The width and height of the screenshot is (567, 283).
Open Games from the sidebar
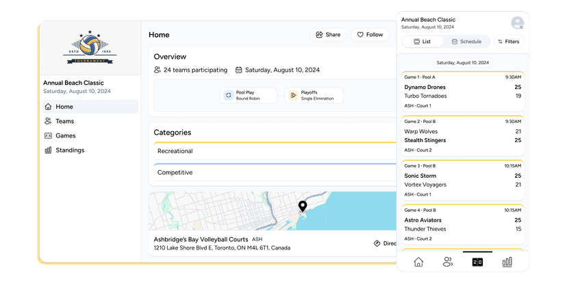pyautogui.click(x=66, y=135)
